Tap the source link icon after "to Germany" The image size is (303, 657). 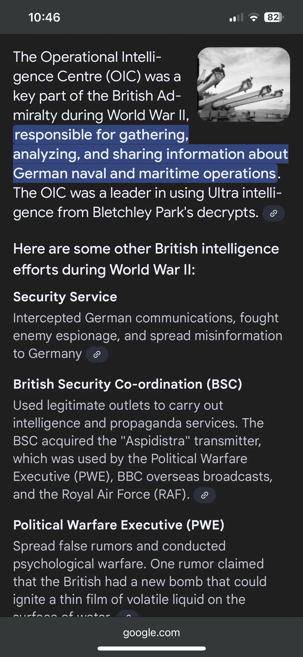click(97, 354)
